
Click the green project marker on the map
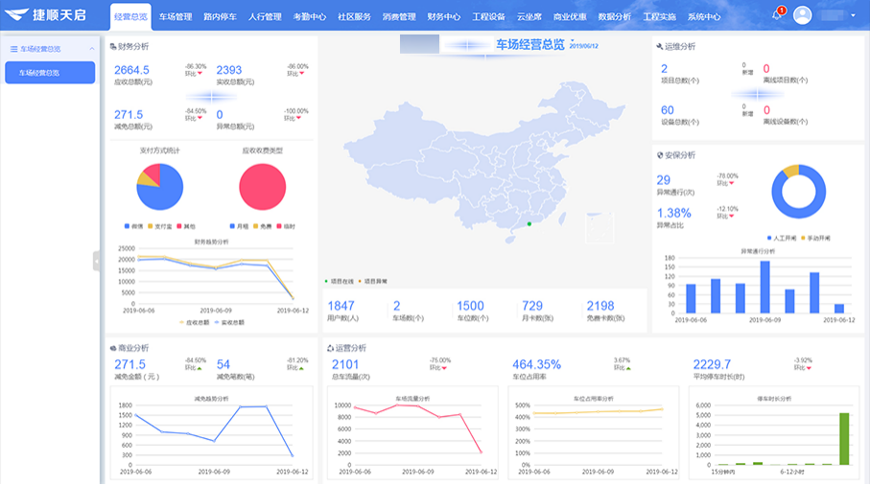[x=529, y=224]
